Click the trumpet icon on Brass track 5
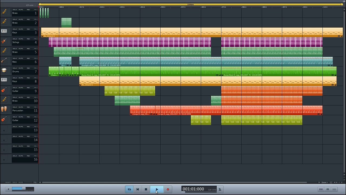Image resolution: width=346 pixels, height=195 pixels. point(4,51)
